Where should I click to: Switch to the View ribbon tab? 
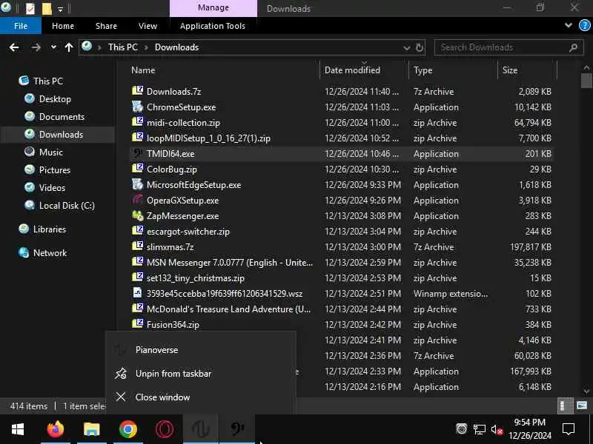click(x=148, y=26)
